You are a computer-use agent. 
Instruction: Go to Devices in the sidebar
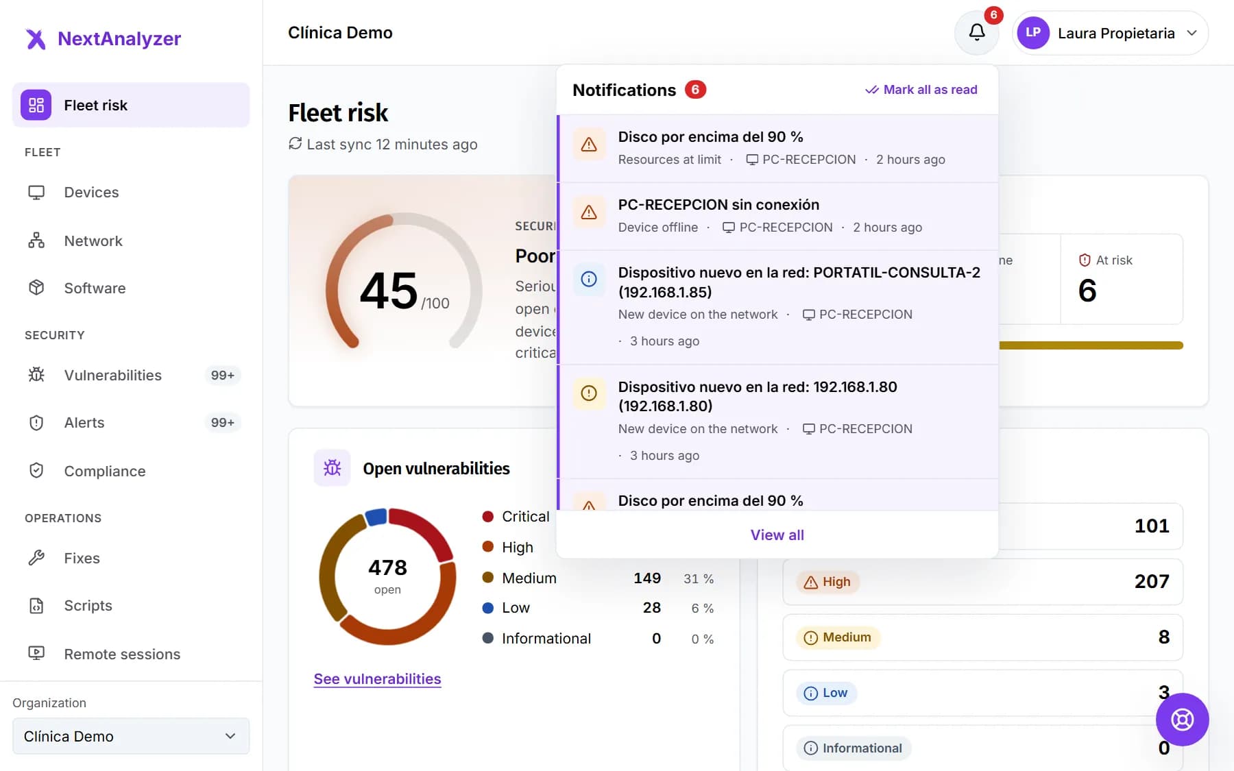pos(131,193)
